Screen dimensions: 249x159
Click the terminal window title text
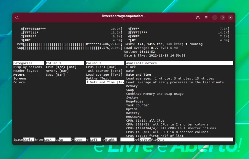(x=124, y=16)
